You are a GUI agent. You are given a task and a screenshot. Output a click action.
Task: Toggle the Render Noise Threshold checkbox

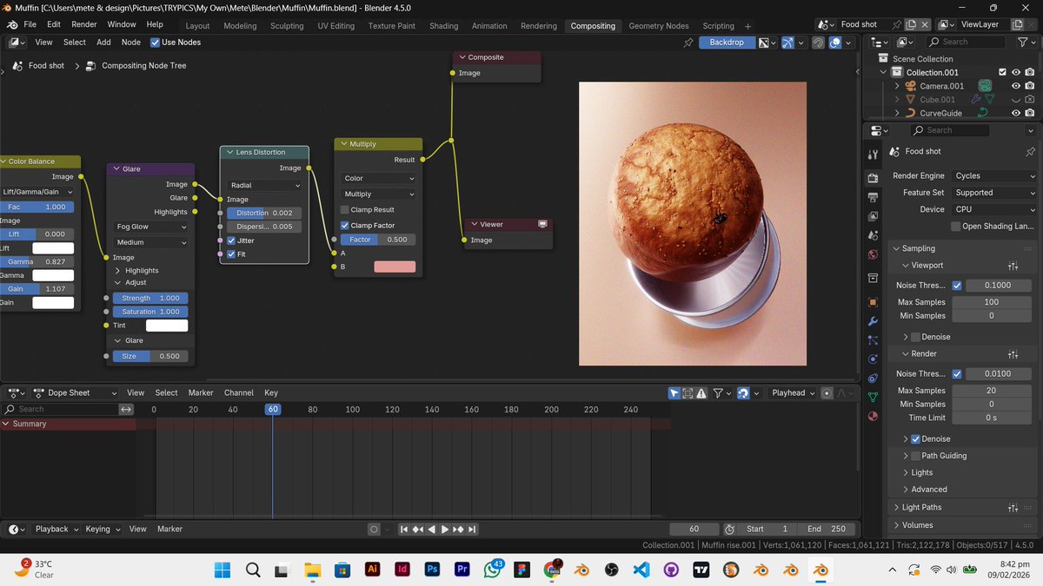coord(957,374)
